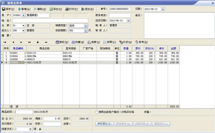Click the 地址 address input field
This screenshot has width=215, height=133.
pyautogui.click(x=50, y=20)
